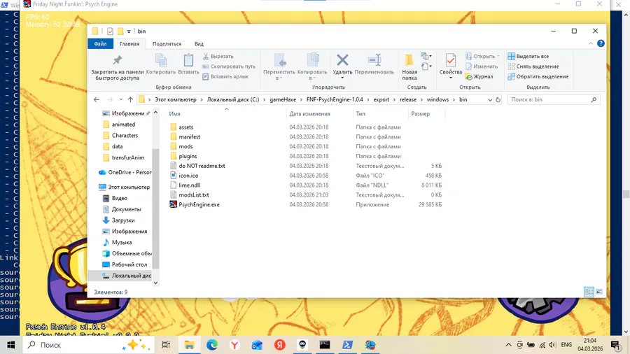This screenshot has height=354, width=630.
Task: Open Свойства checkmark ribbon button
Action: coord(450,66)
